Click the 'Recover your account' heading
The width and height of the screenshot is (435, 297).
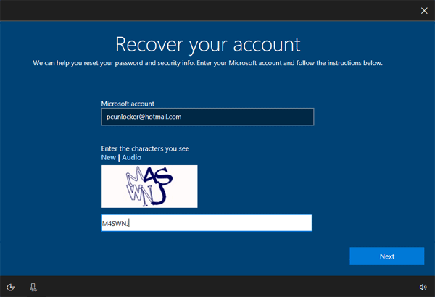click(208, 45)
